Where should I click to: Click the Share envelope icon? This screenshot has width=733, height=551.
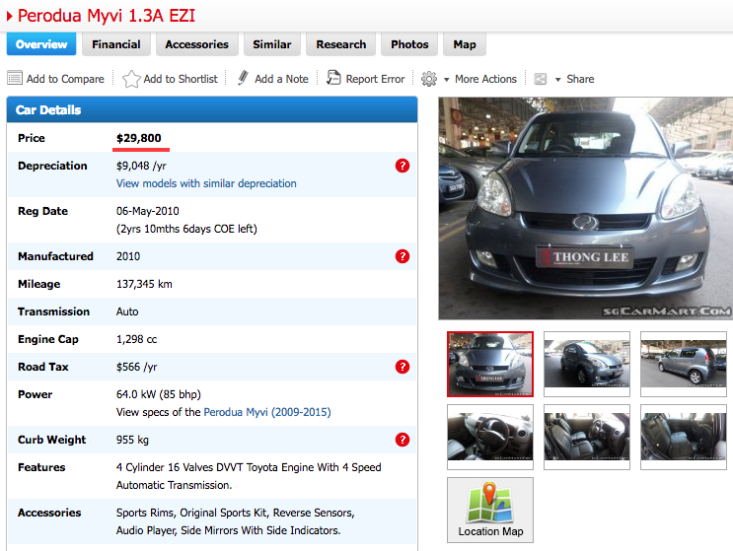[541, 79]
